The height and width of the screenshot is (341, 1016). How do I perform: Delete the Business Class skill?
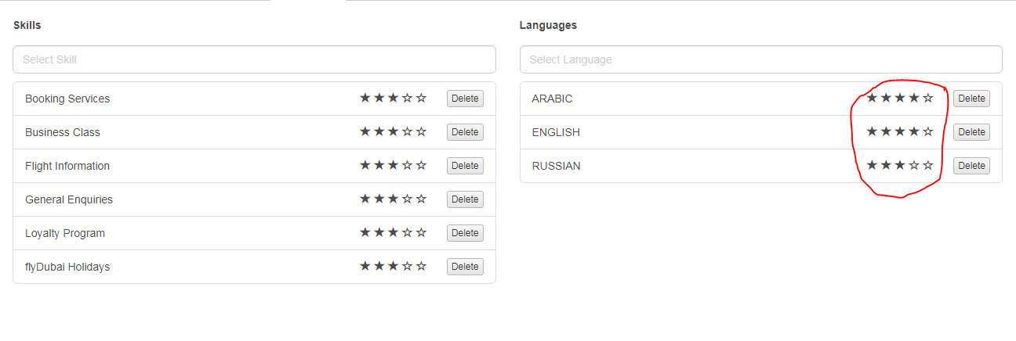click(x=465, y=132)
